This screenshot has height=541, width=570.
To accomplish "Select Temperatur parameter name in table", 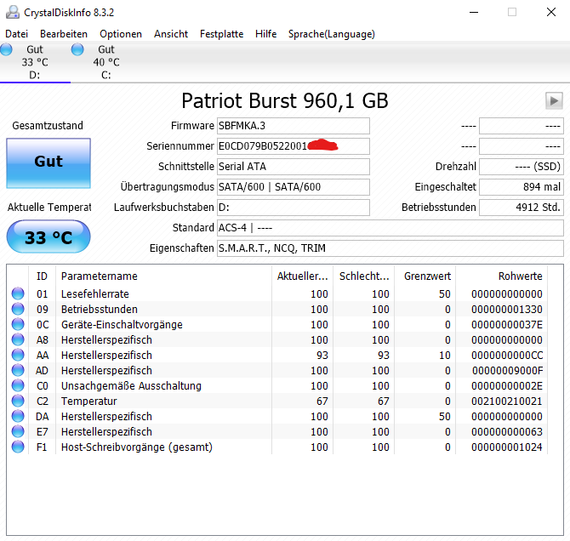I will click(89, 401).
